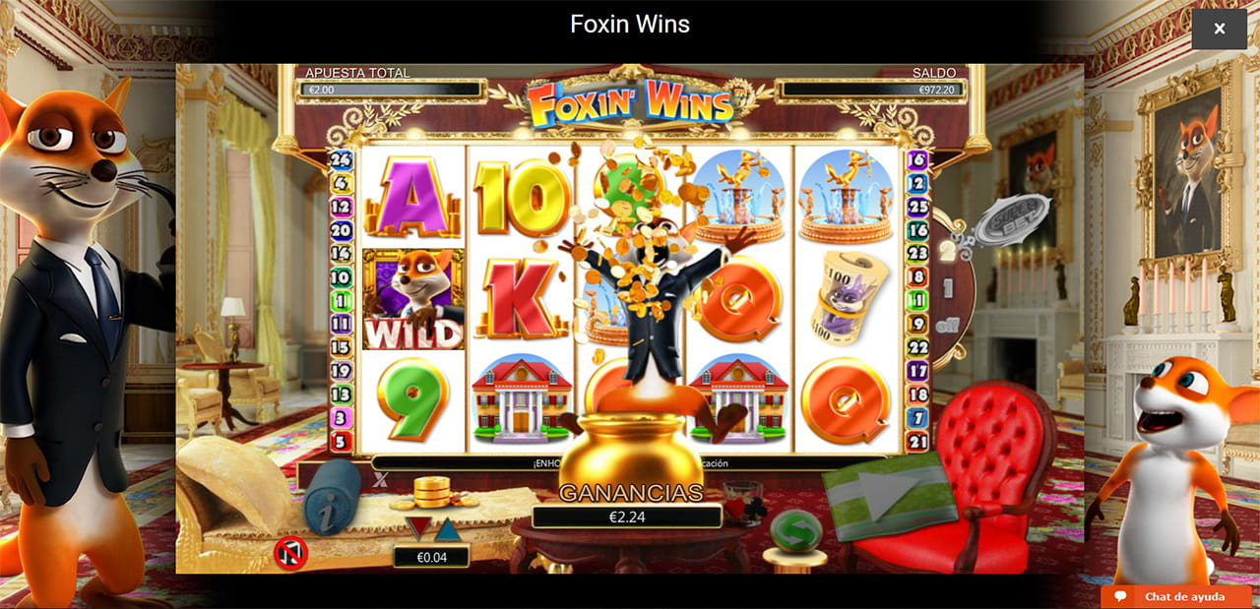The width and height of the screenshot is (1260, 609).
Task: Close the Foxin Wins game overlay
Action: pyautogui.click(x=1219, y=30)
